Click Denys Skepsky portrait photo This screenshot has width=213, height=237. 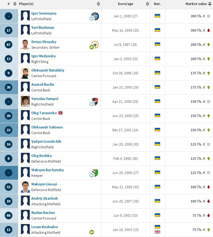(x=25, y=45)
